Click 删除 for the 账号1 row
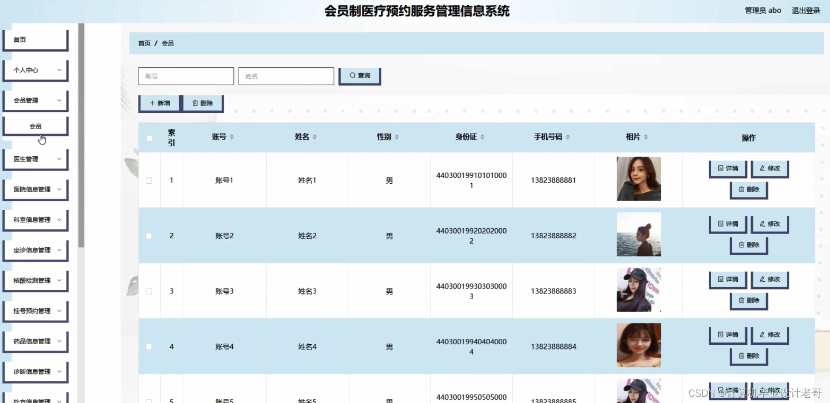The width and height of the screenshot is (830, 403). [749, 190]
